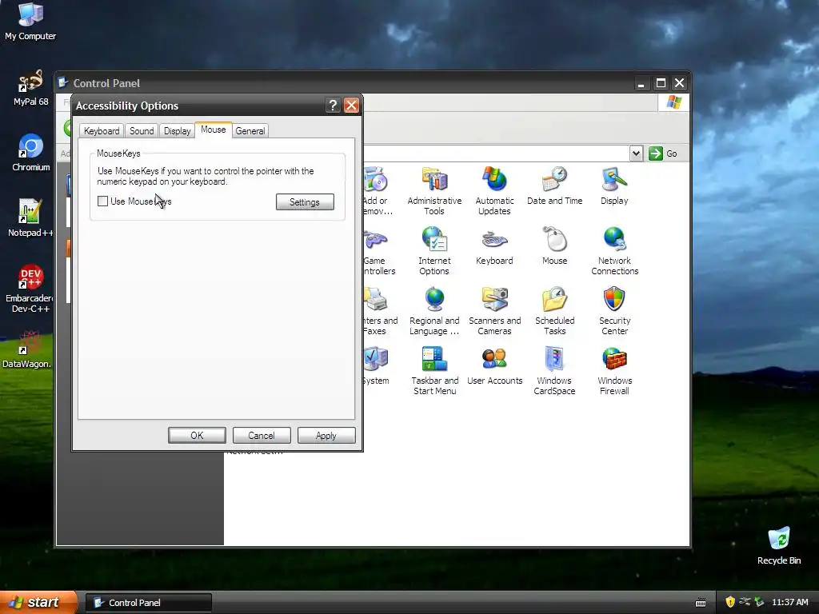819x614 pixels.
Task: Open Administrative Tools in Control Panel
Action: click(x=434, y=191)
